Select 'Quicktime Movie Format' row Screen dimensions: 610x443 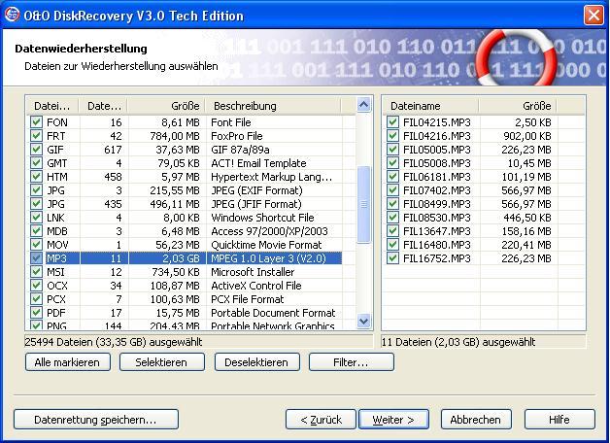[266, 245]
